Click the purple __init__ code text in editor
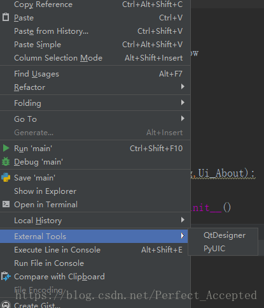The width and height of the screenshot is (264, 308). 206,208
